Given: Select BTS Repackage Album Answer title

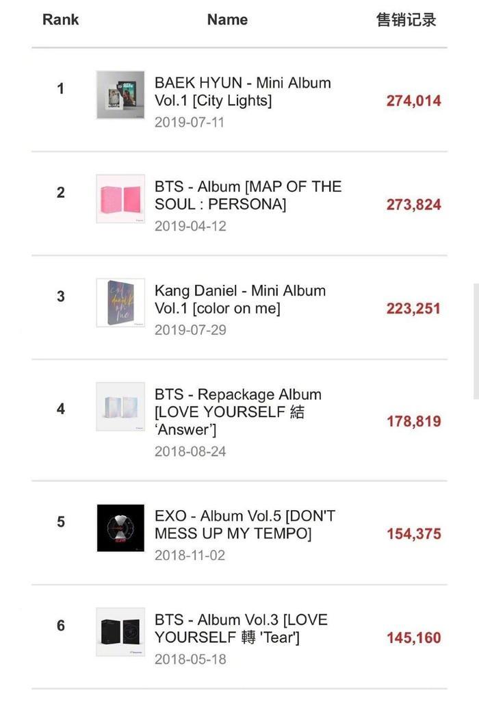Looking at the screenshot, I should pos(237,411).
